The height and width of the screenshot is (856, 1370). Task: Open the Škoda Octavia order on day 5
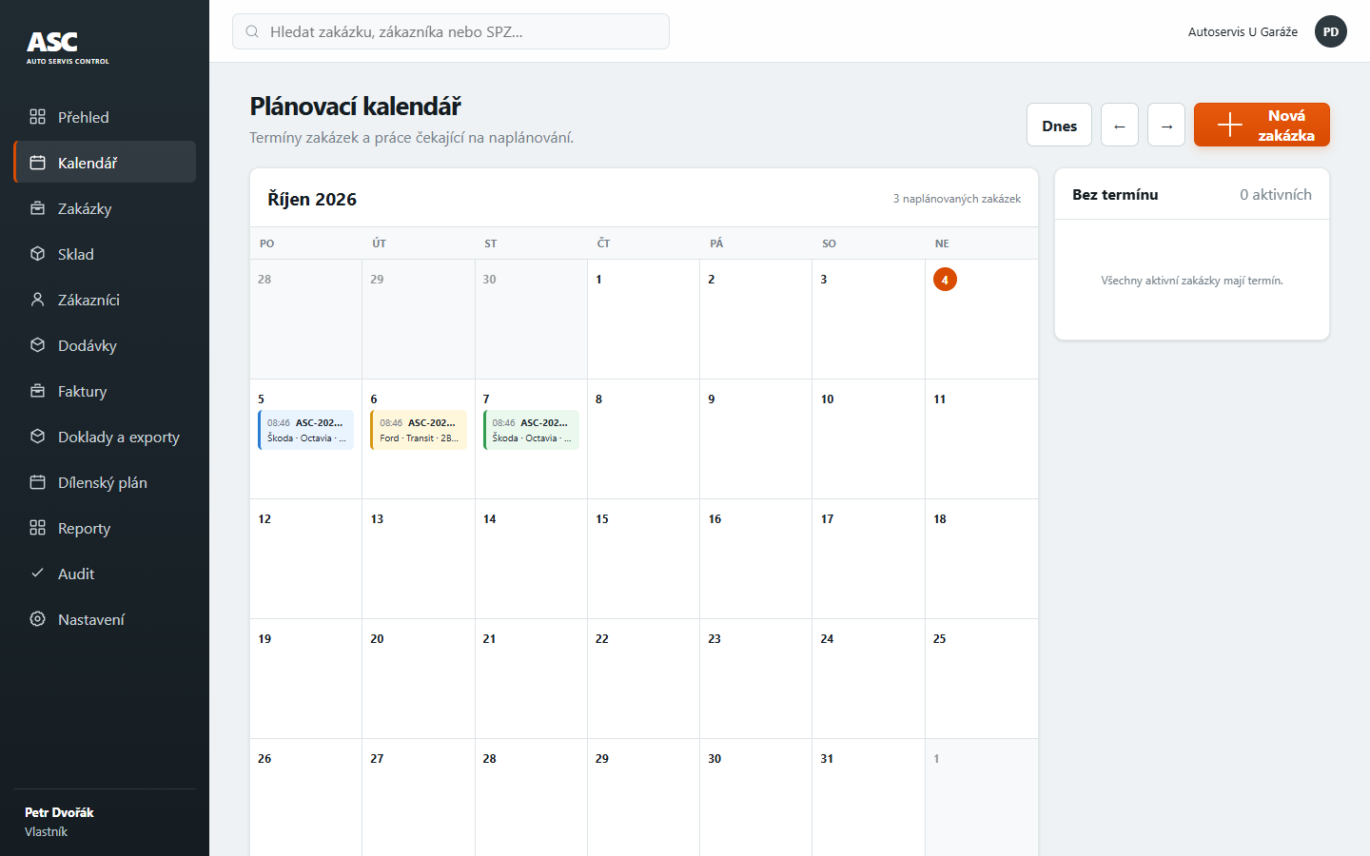tap(306, 430)
